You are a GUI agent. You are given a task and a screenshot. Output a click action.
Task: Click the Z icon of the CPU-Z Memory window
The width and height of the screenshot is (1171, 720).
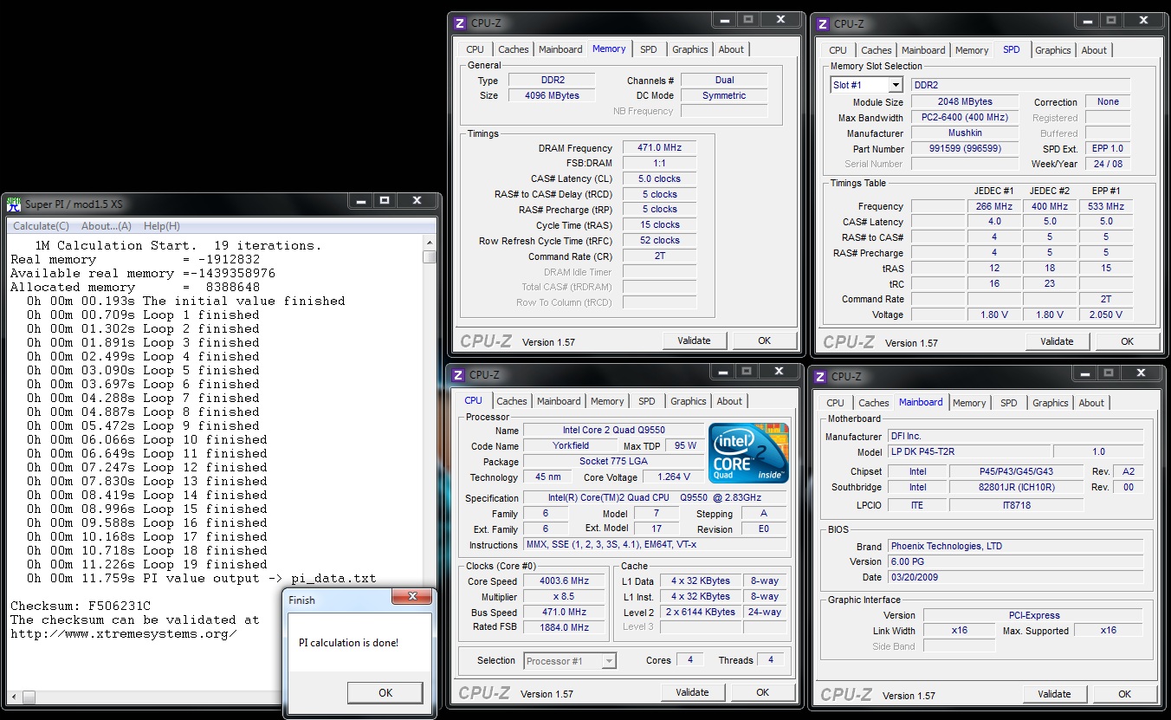point(459,23)
